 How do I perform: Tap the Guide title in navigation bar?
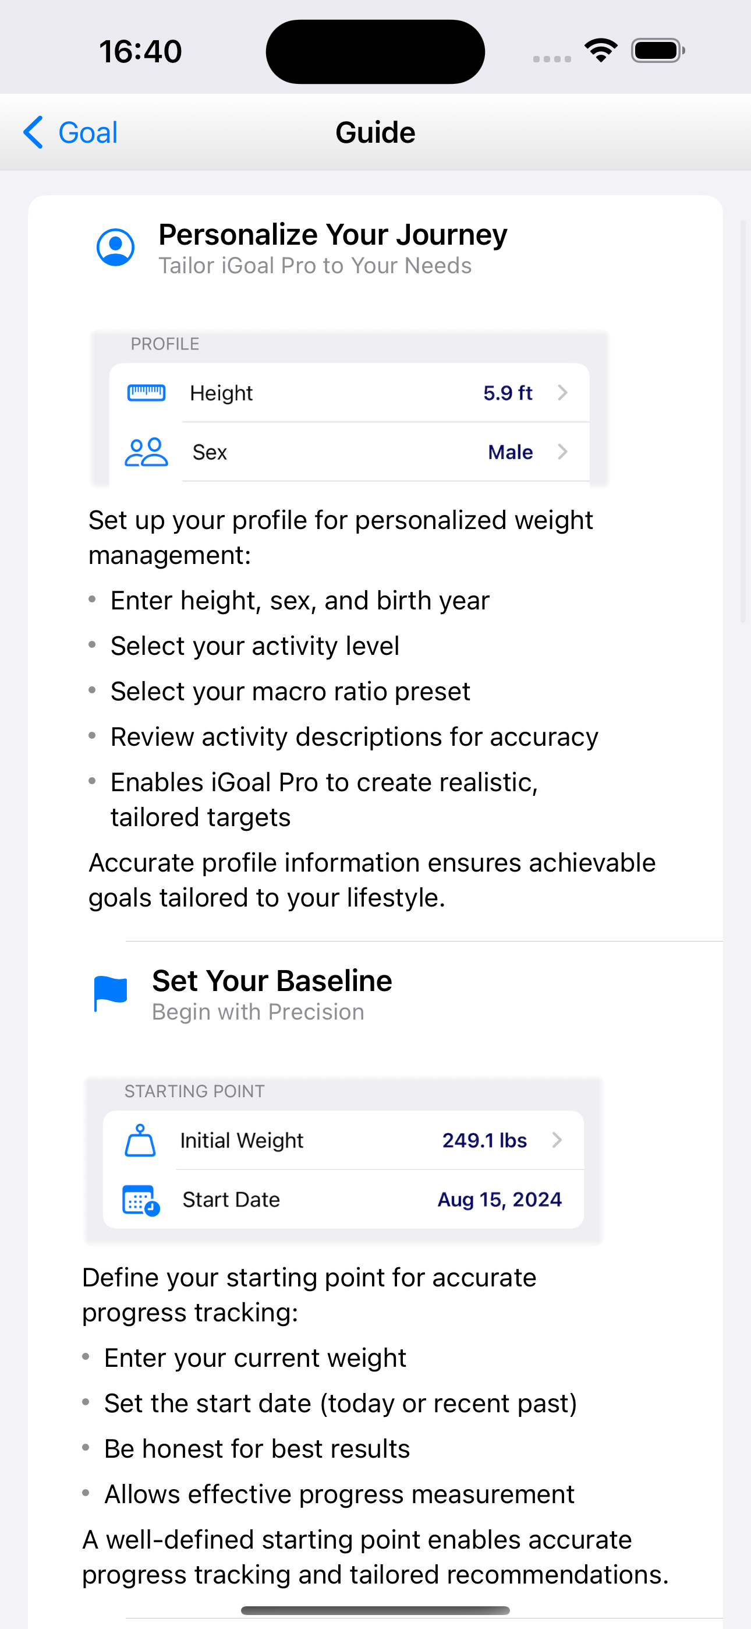375,132
